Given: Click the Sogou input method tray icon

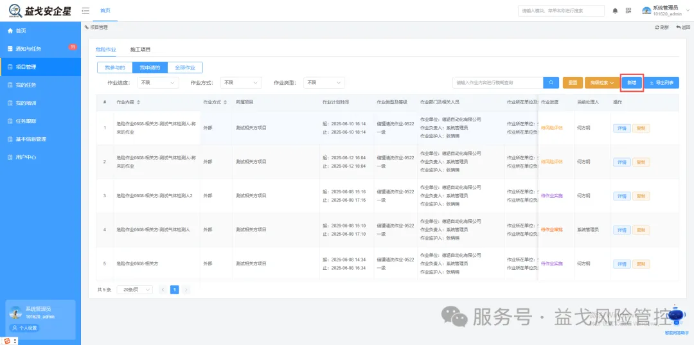Looking at the screenshot, I should 6,341.
